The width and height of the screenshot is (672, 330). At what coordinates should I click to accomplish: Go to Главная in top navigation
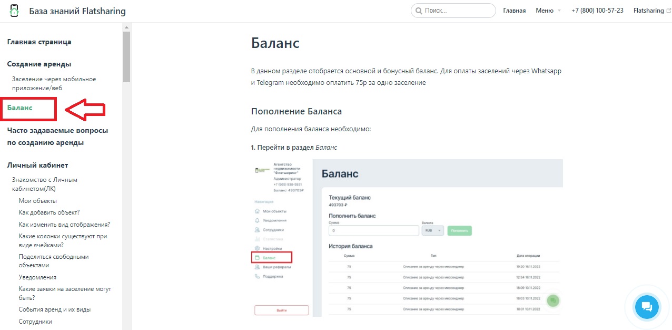[x=514, y=11]
